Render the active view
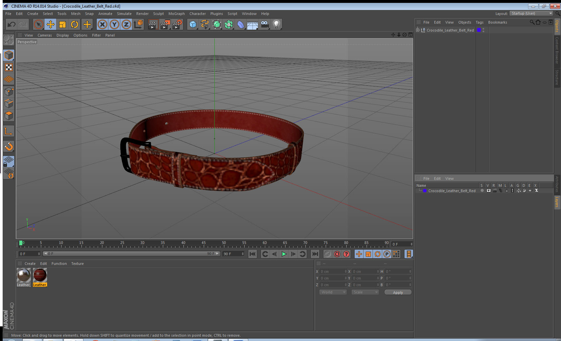 click(x=153, y=24)
